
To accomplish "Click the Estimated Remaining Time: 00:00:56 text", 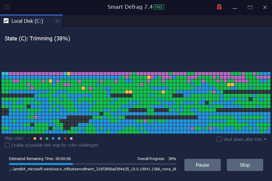I will (x=40, y=159).
